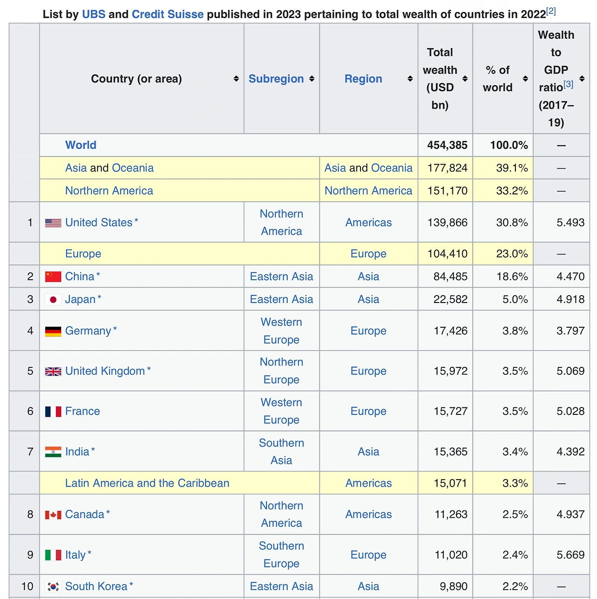597x599 pixels.
Task: Click the South Korea flag icon
Action: point(53,586)
